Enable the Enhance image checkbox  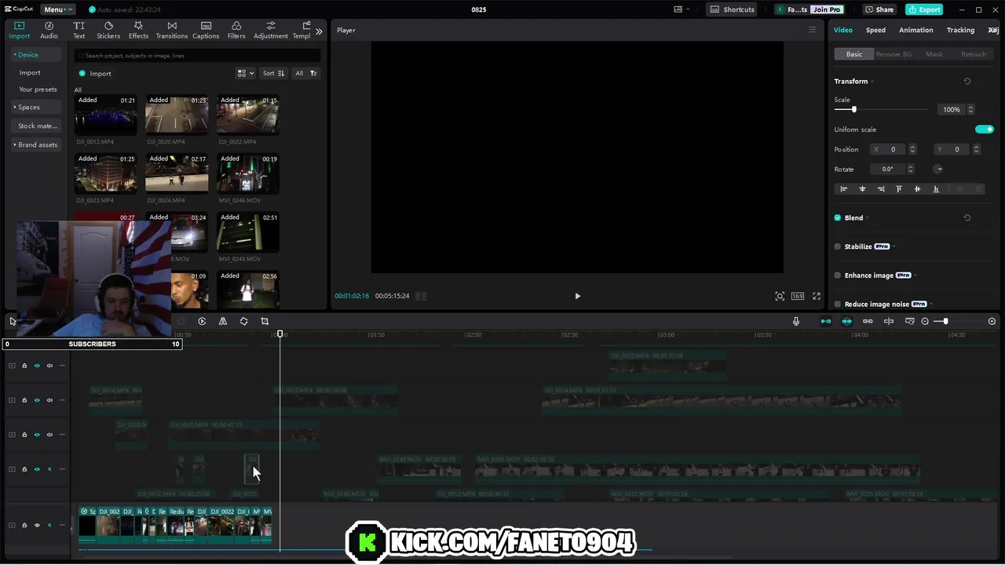(x=837, y=275)
